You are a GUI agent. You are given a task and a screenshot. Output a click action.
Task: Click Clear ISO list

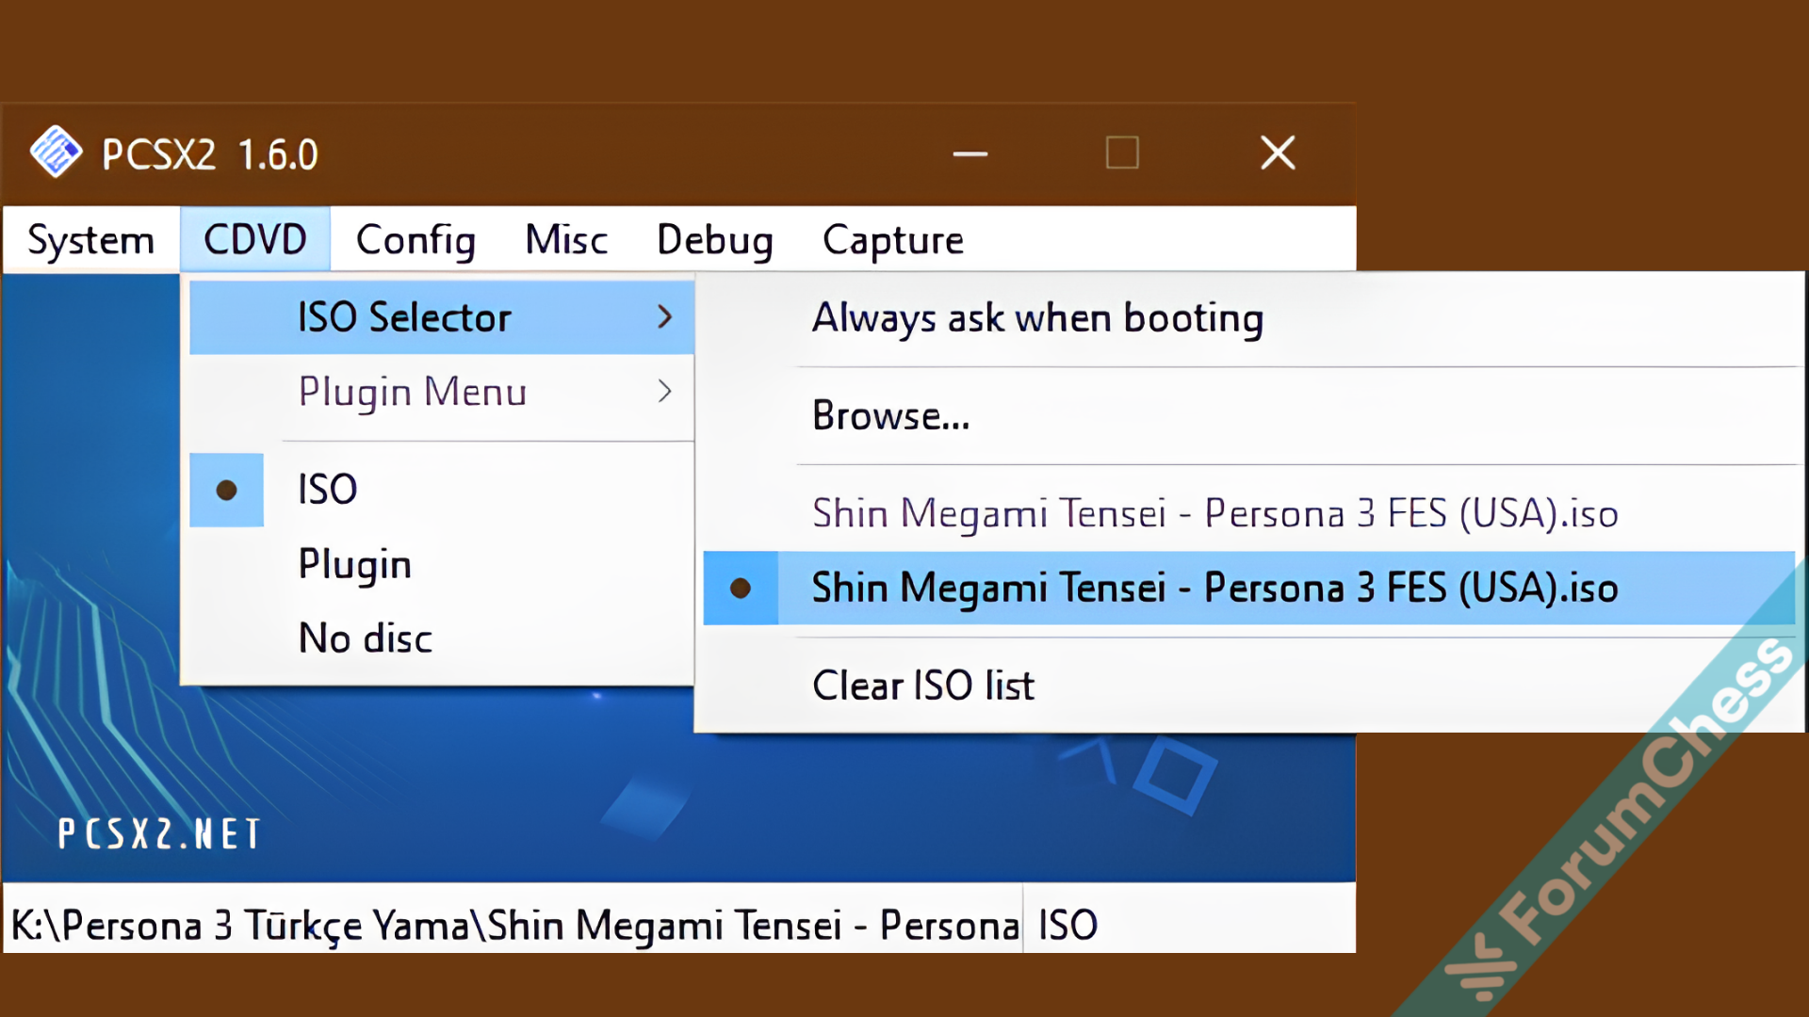pos(1249,685)
